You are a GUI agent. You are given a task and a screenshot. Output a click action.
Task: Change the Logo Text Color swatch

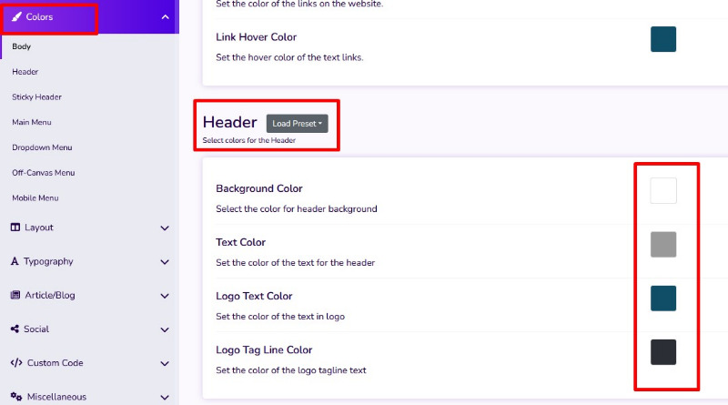click(x=663, y=299)
